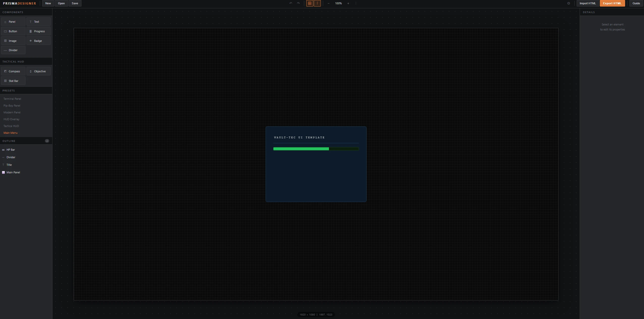Click the Components section header
This screenshot has width=644, height=319.
coord(26,12)
